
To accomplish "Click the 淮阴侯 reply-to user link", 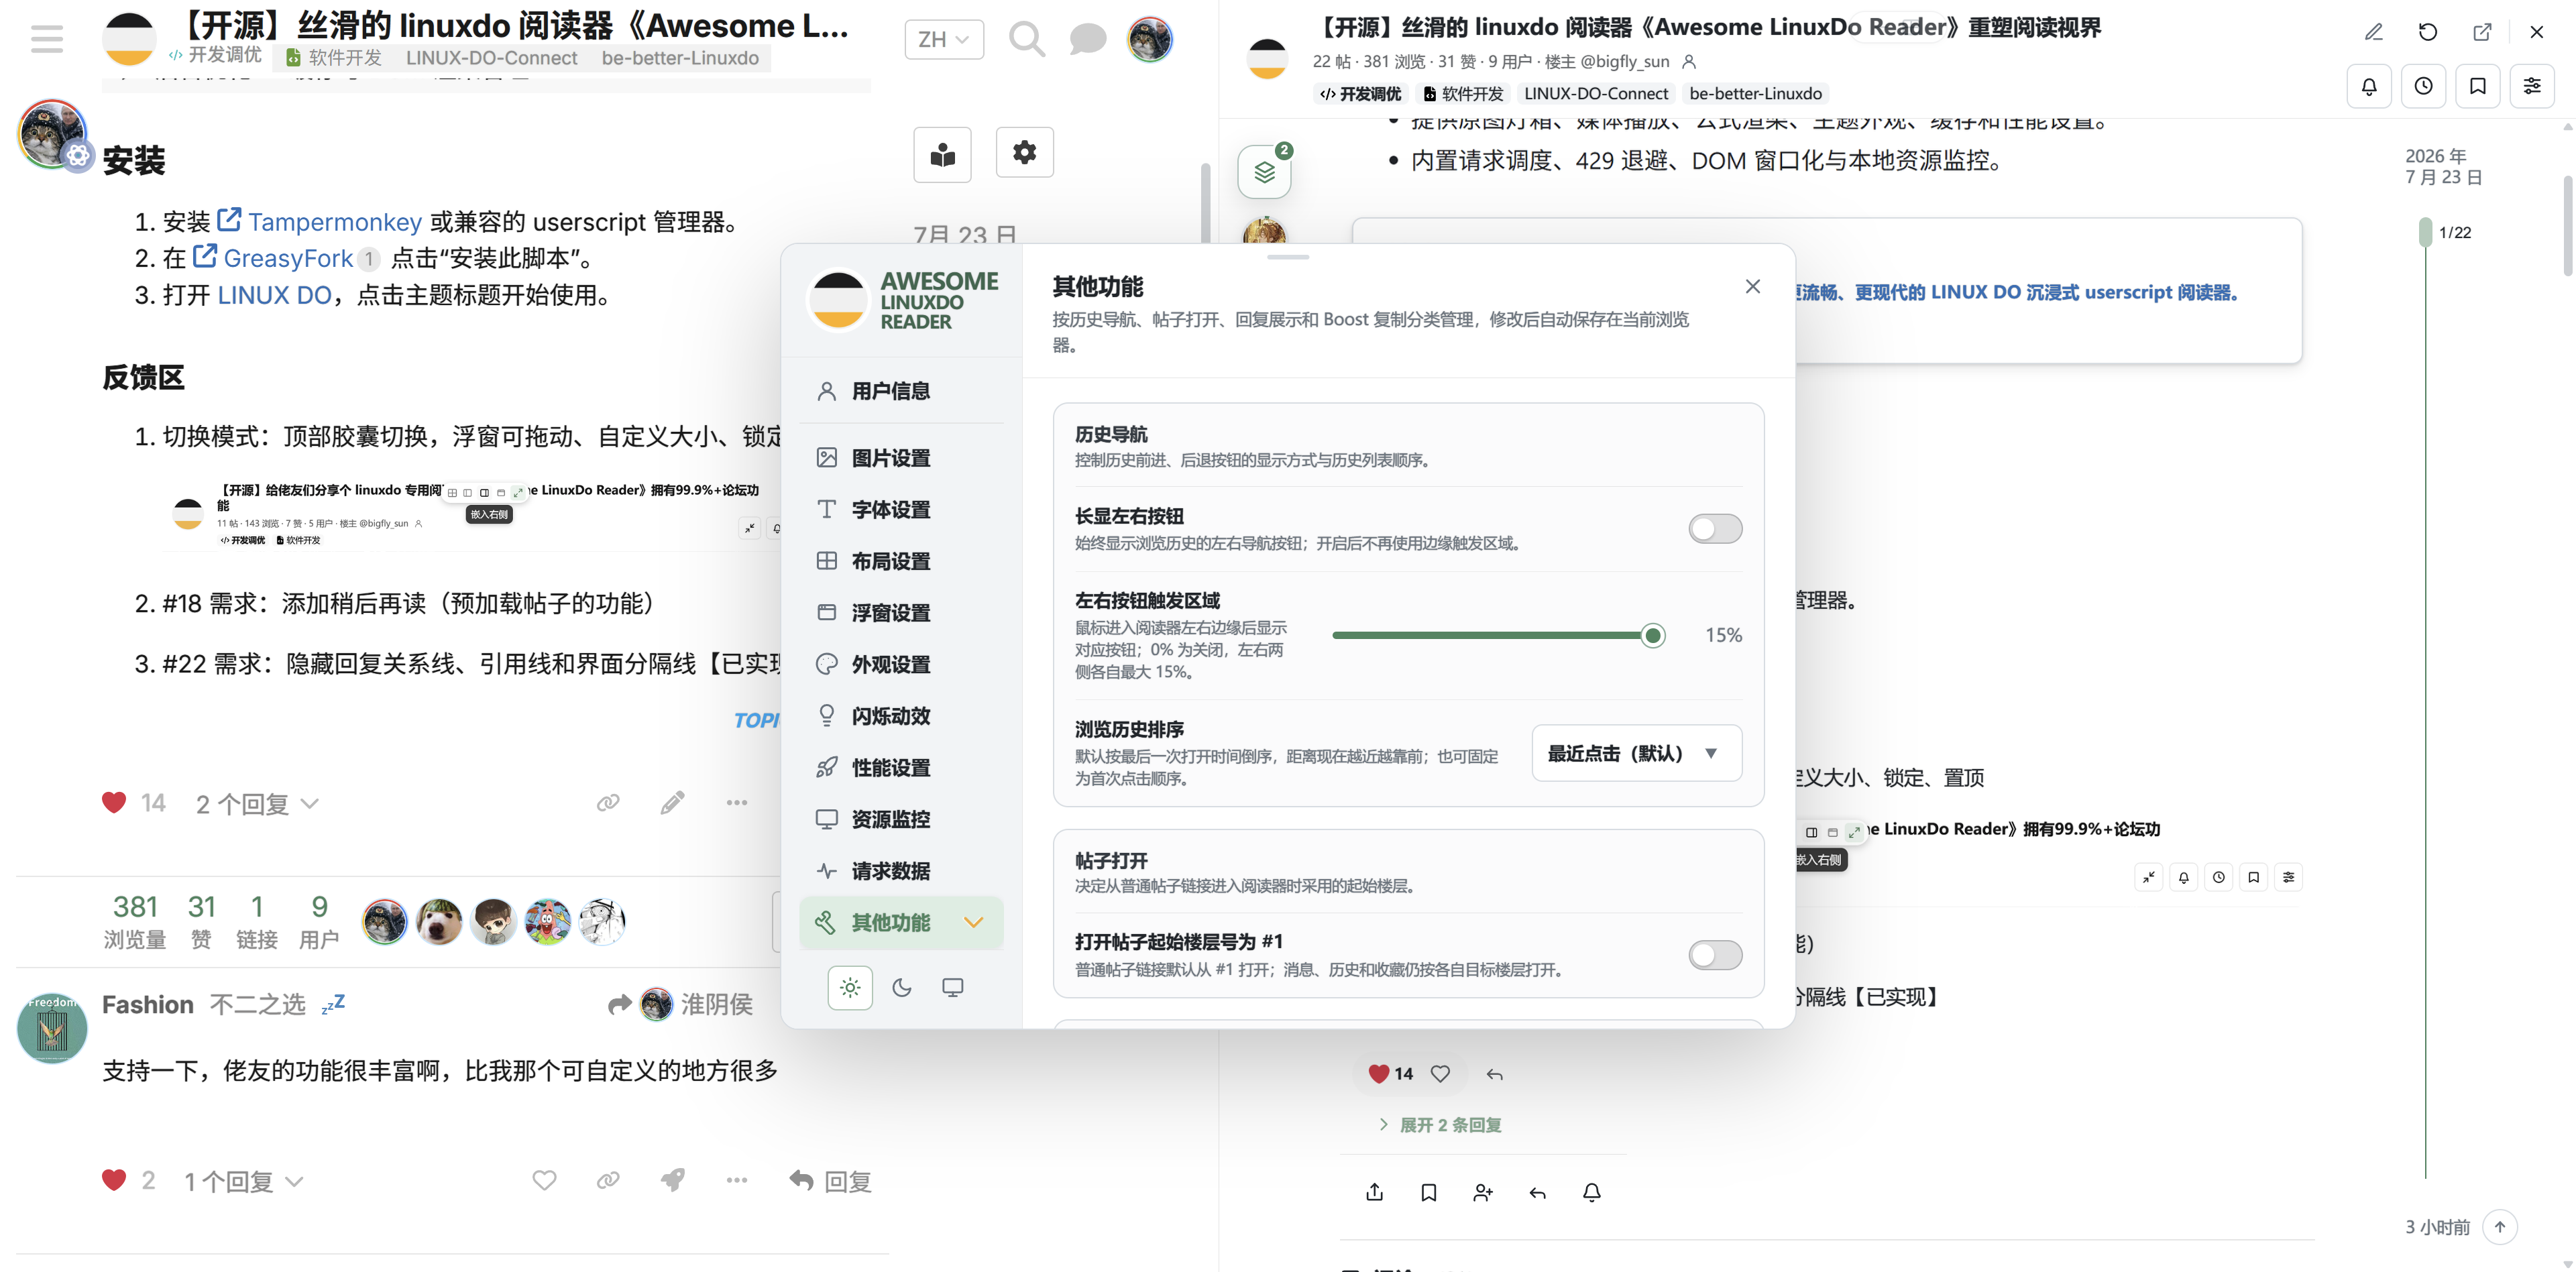I will (x=716, y=1004).
